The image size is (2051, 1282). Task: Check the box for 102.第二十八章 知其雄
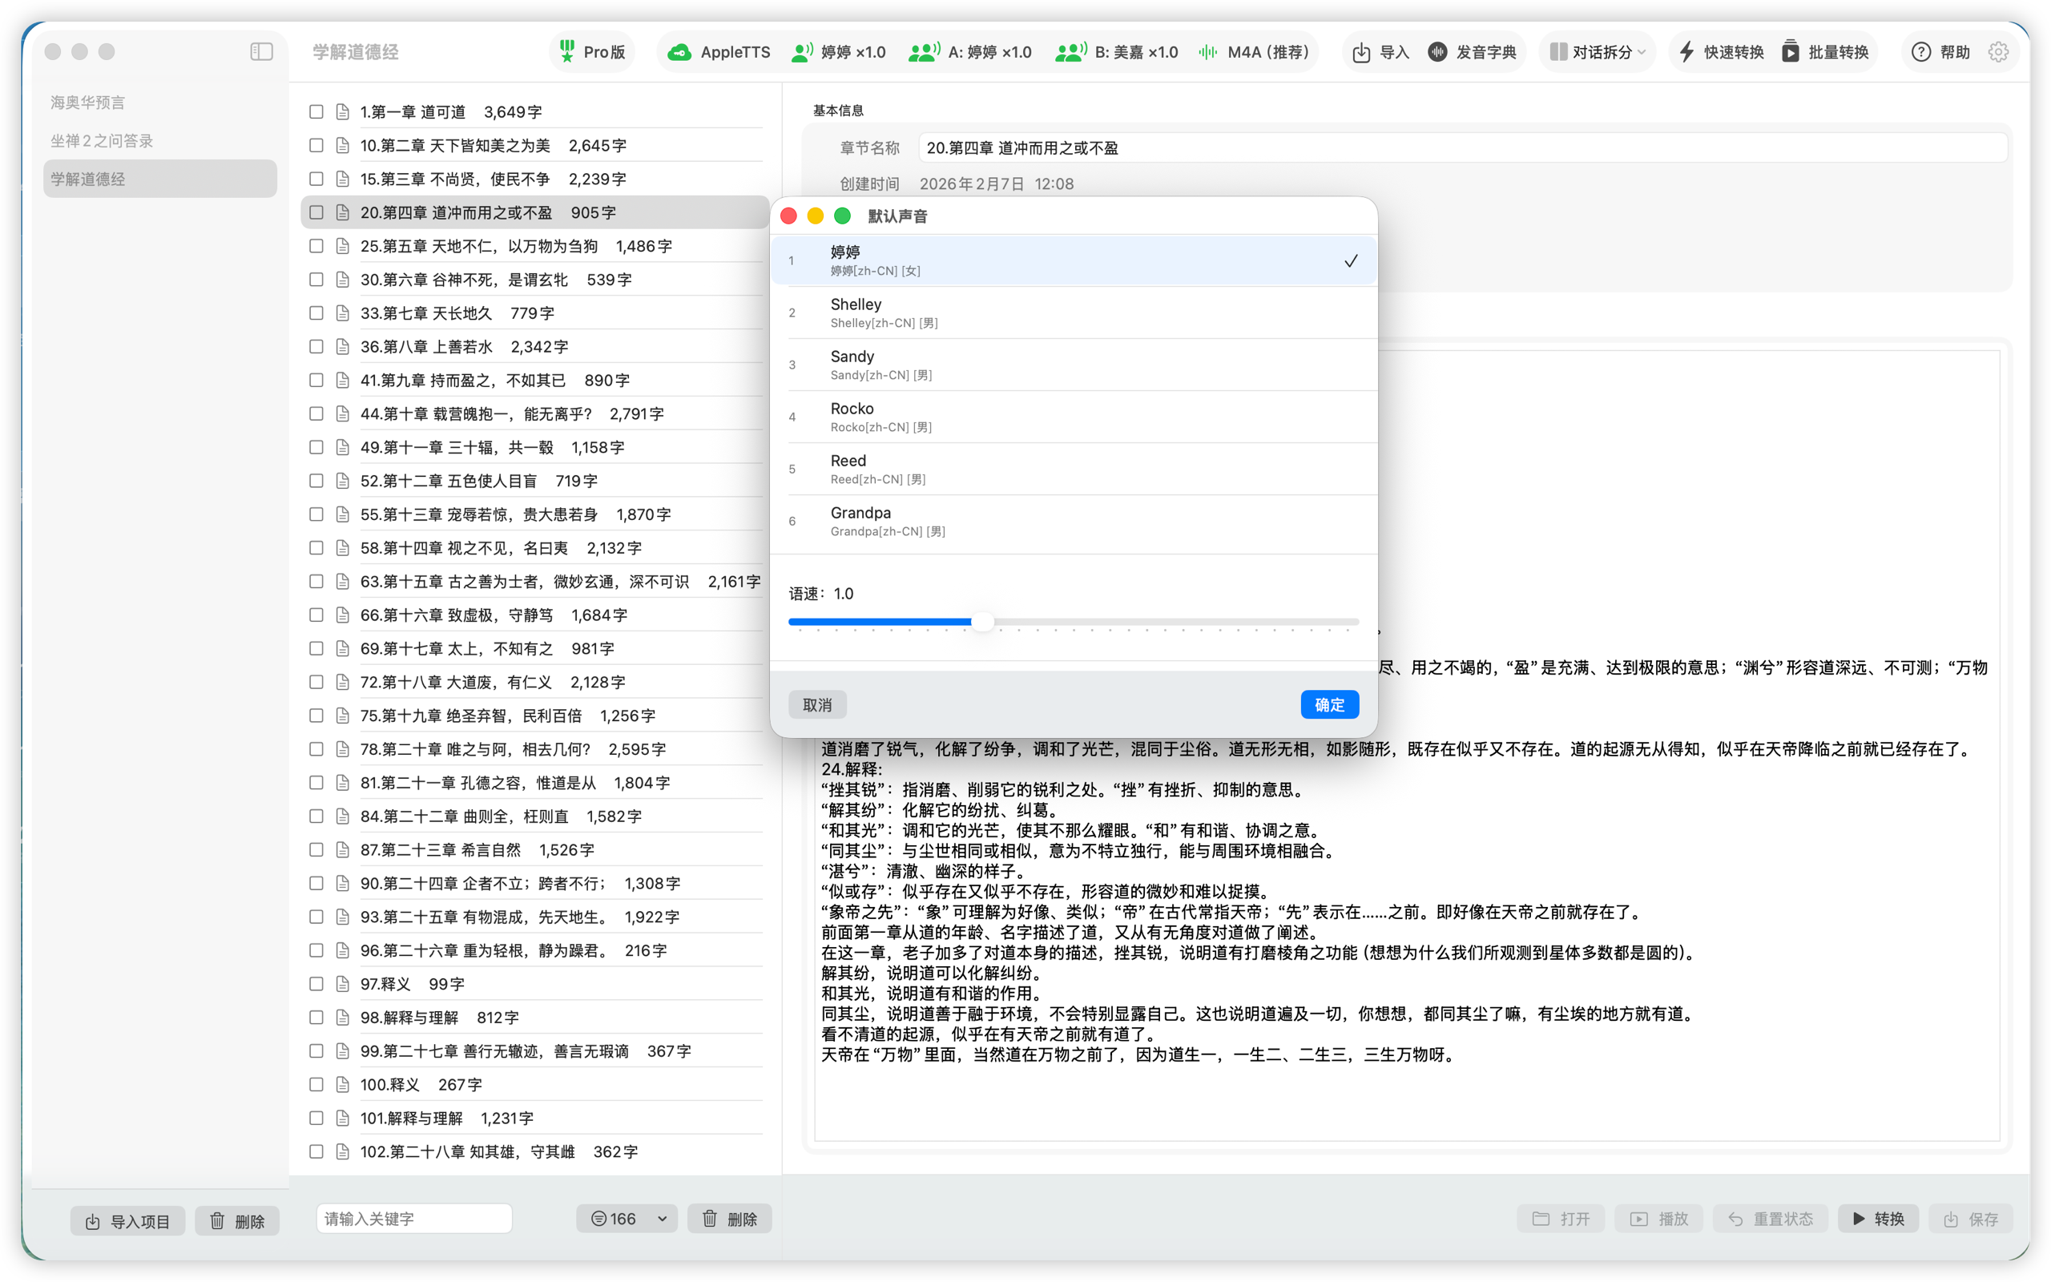(x=316, y=1151)
